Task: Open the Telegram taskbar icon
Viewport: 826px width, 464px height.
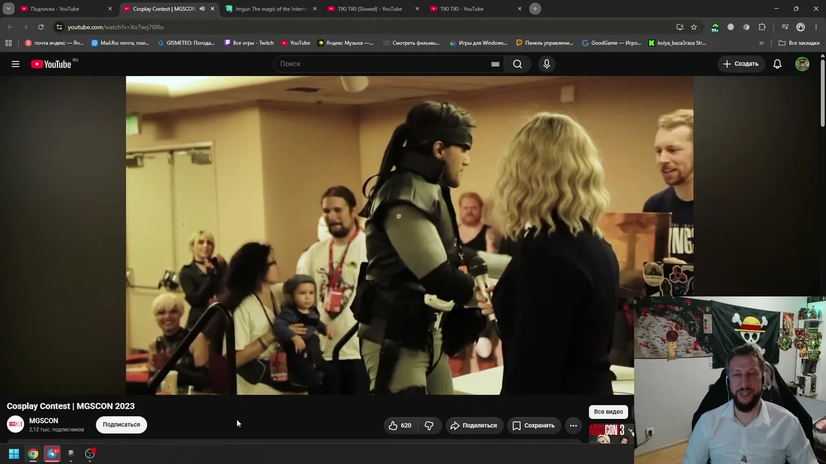Action: [x=52, y=454]
